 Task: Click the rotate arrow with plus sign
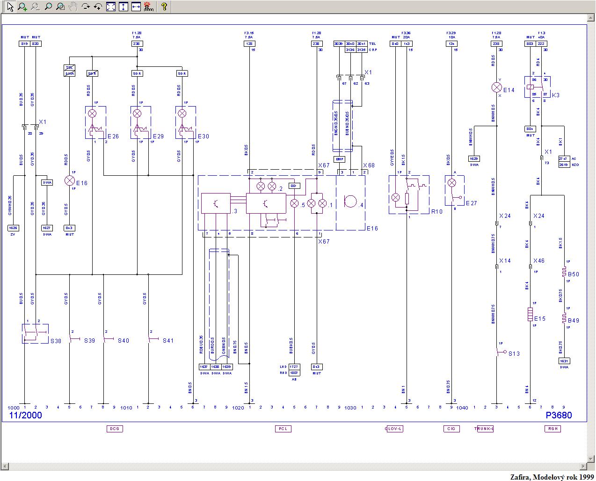98,7
